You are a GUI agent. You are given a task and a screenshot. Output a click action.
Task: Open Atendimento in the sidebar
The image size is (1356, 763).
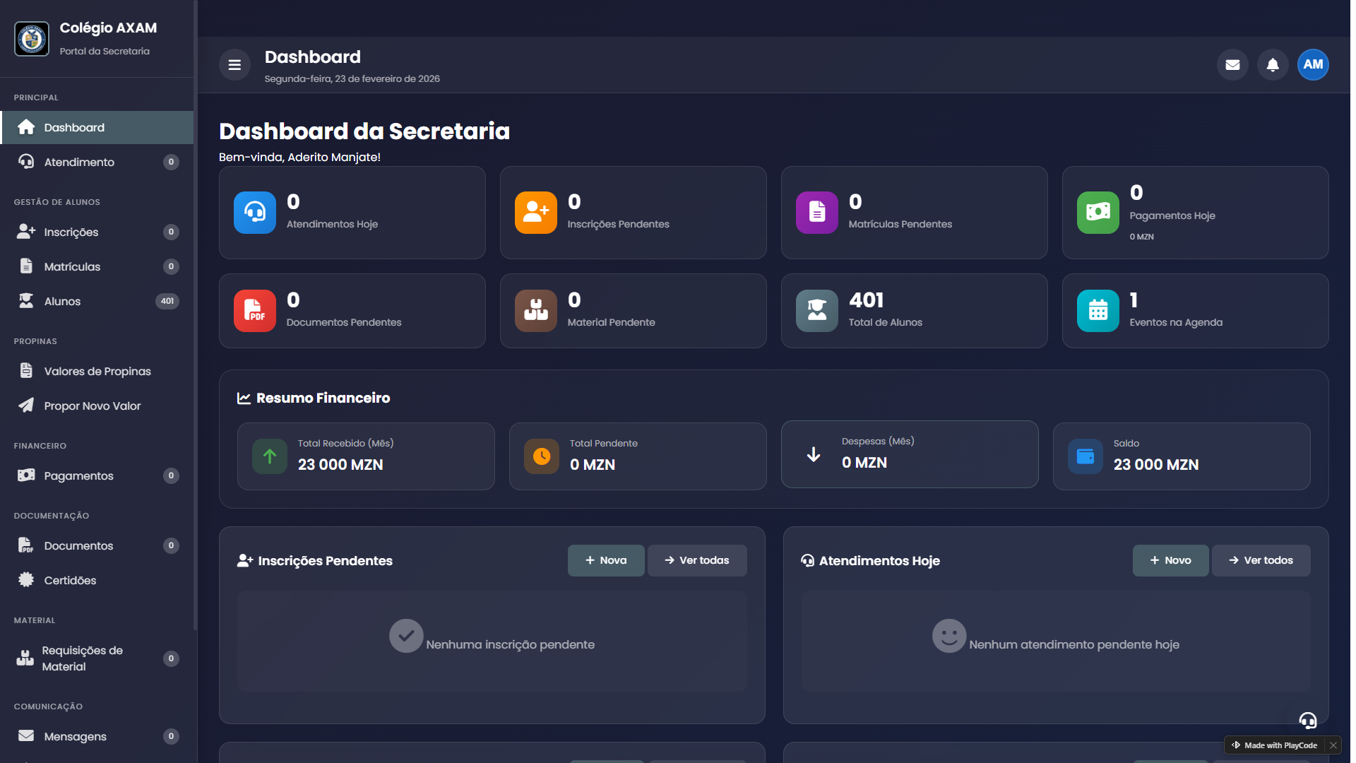coord(79,162)
